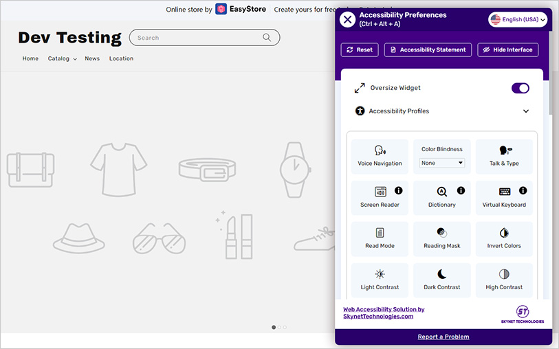
Task: Enable Voice Navigation
Action: 380,157
